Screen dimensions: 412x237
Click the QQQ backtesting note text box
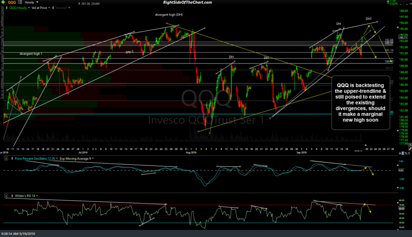[360, 102]
